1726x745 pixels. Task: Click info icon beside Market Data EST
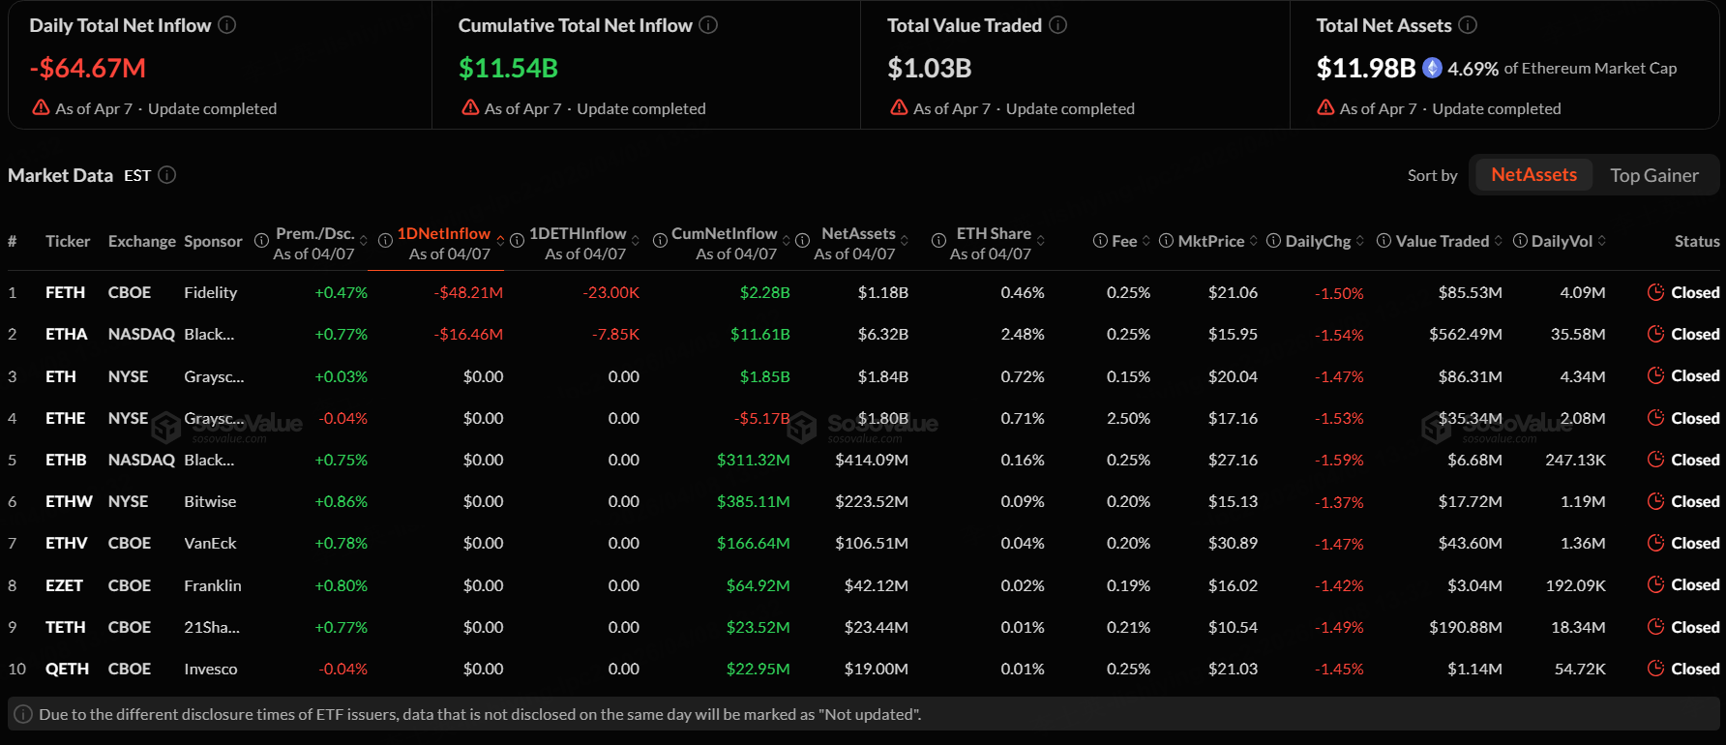click(166, 175)
